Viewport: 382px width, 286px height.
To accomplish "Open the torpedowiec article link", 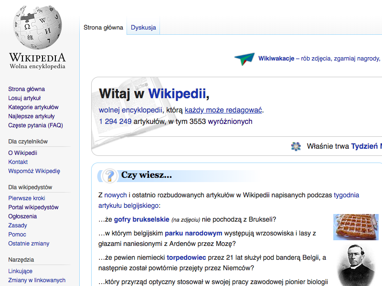I will [x=186, y=257].
